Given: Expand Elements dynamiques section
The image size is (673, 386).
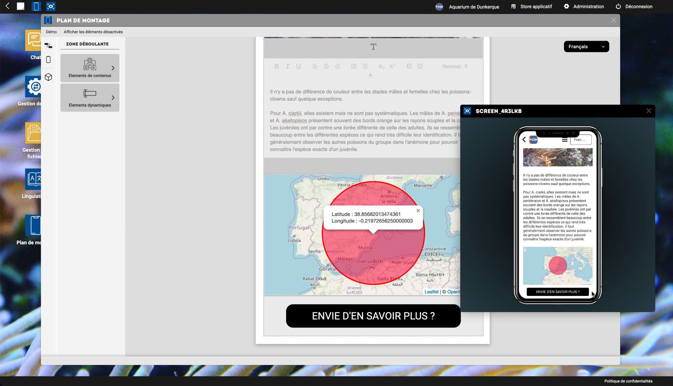Looking at the screenshot, I should tap(90, 97).
